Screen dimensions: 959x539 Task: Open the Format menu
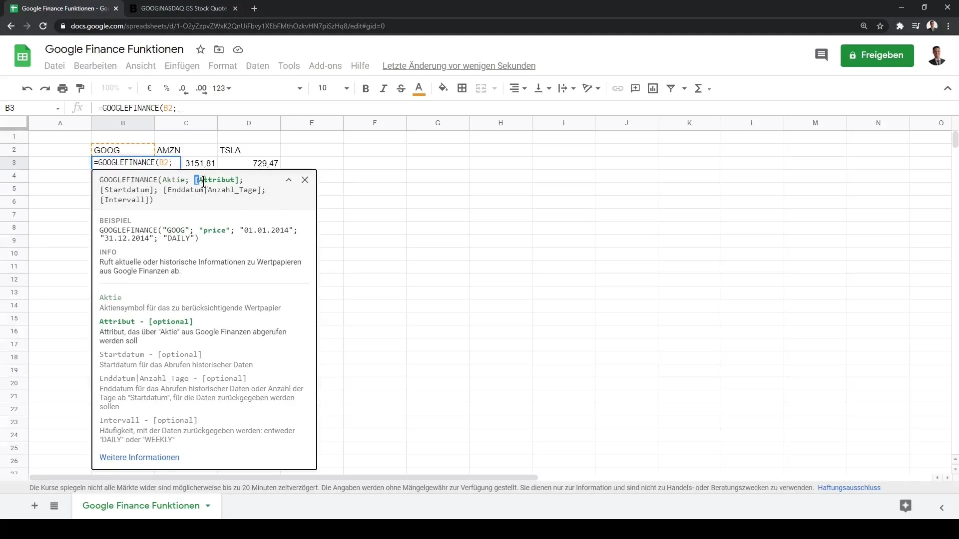click(223, 66)
